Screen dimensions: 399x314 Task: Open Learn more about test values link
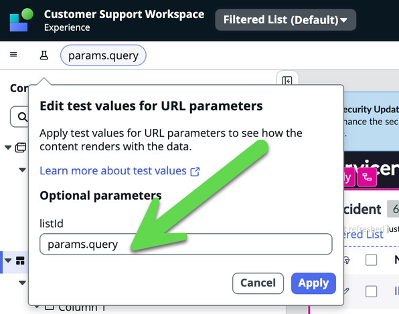[x=113, y=171]
